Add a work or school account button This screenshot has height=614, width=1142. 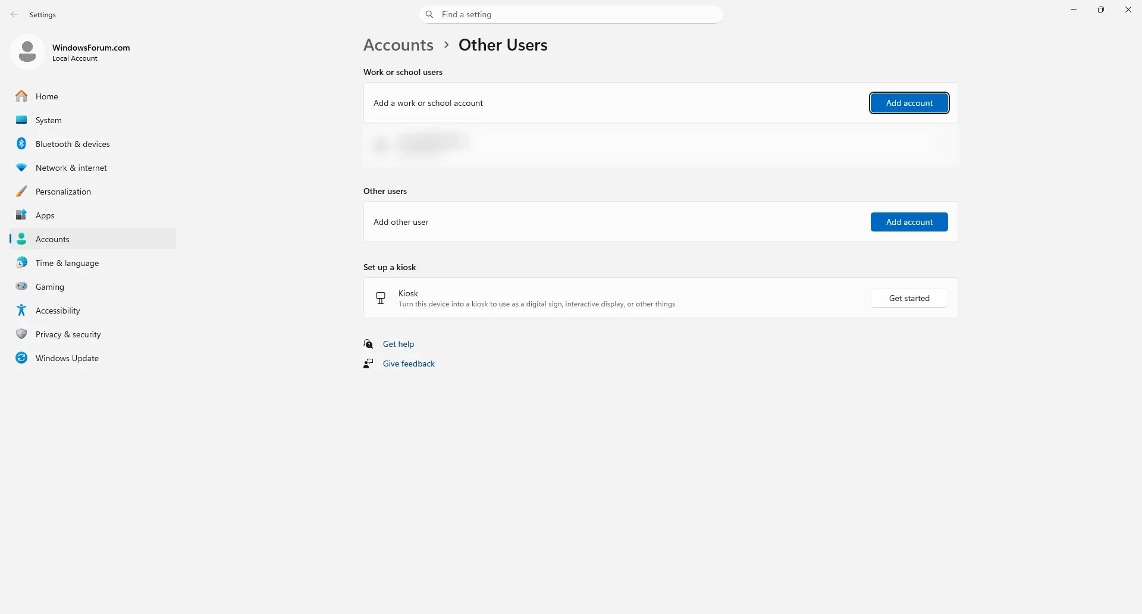pos(909,103)
